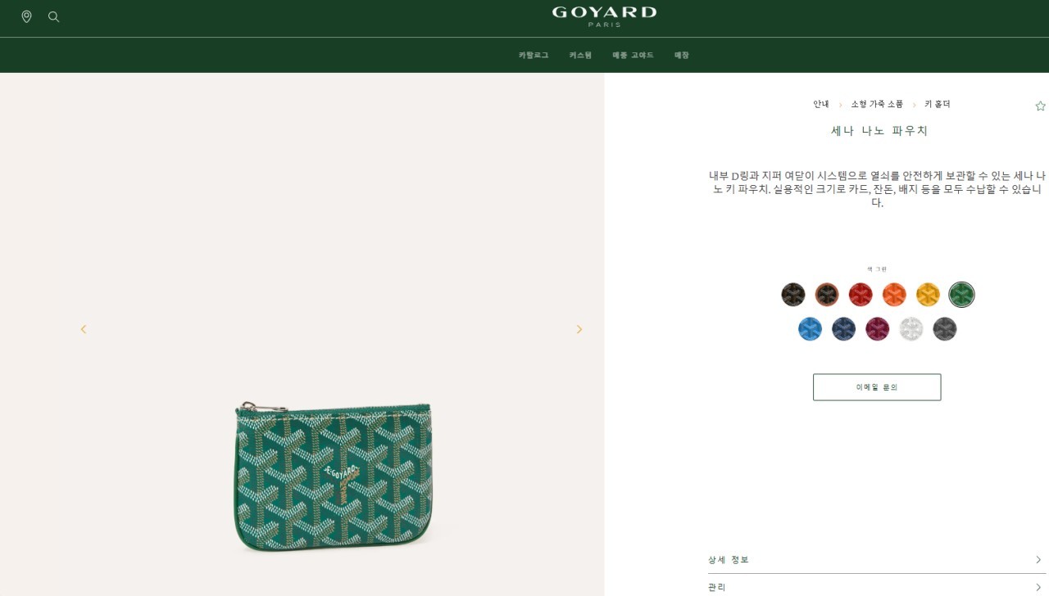This screenshot has height=596, width=1049.
Task: Select the white color swatch
Action: [910, 329]
